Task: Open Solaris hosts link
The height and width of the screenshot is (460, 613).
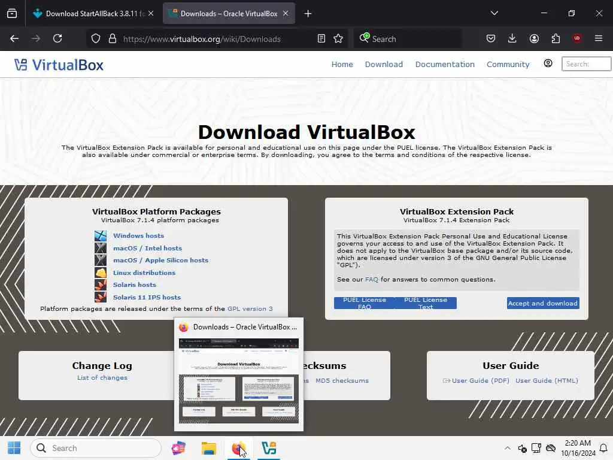Action: 135,285
